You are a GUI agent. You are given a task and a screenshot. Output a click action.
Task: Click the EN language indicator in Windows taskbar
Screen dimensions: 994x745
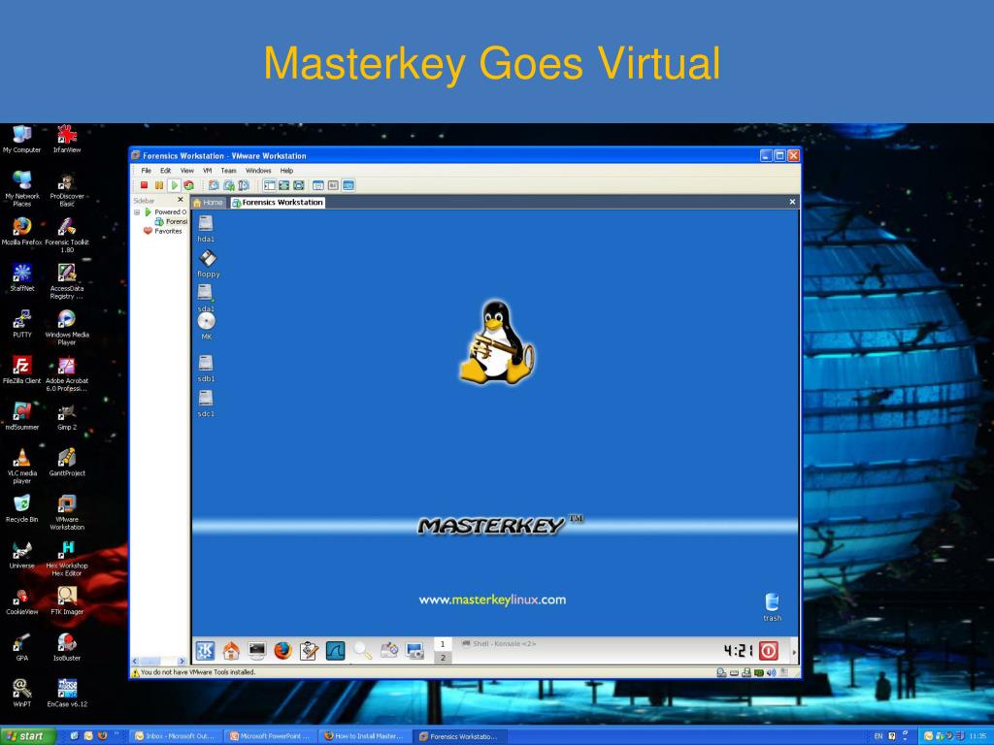(x=878, y=736)
